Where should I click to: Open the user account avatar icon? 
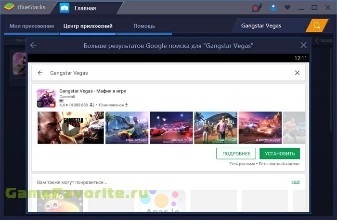273,8
